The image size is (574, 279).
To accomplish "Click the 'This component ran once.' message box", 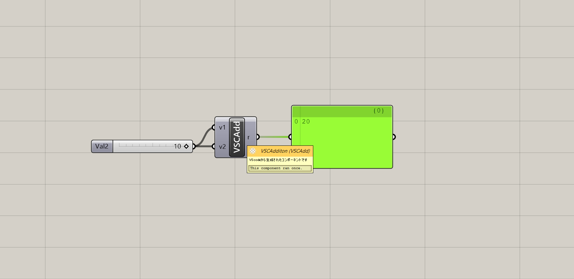I will pos(280,168).
